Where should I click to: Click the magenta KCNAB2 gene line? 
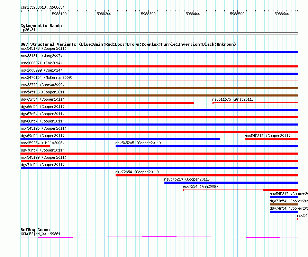(x=159, y=237)
